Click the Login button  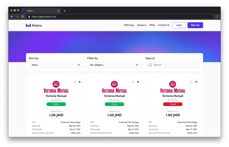pyautogui.click(x=179, y=25)
